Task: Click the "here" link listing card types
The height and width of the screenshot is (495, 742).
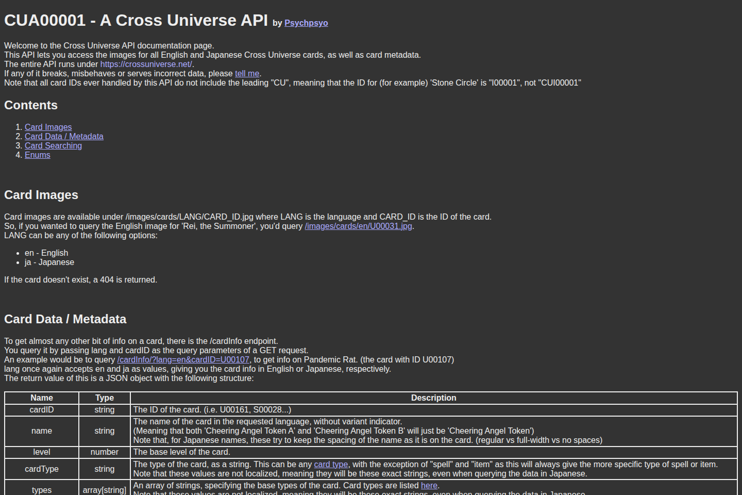Action: [429, 485]
